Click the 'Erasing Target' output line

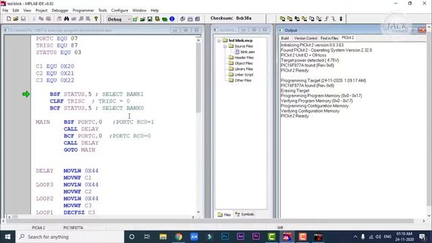coord(295,90)
